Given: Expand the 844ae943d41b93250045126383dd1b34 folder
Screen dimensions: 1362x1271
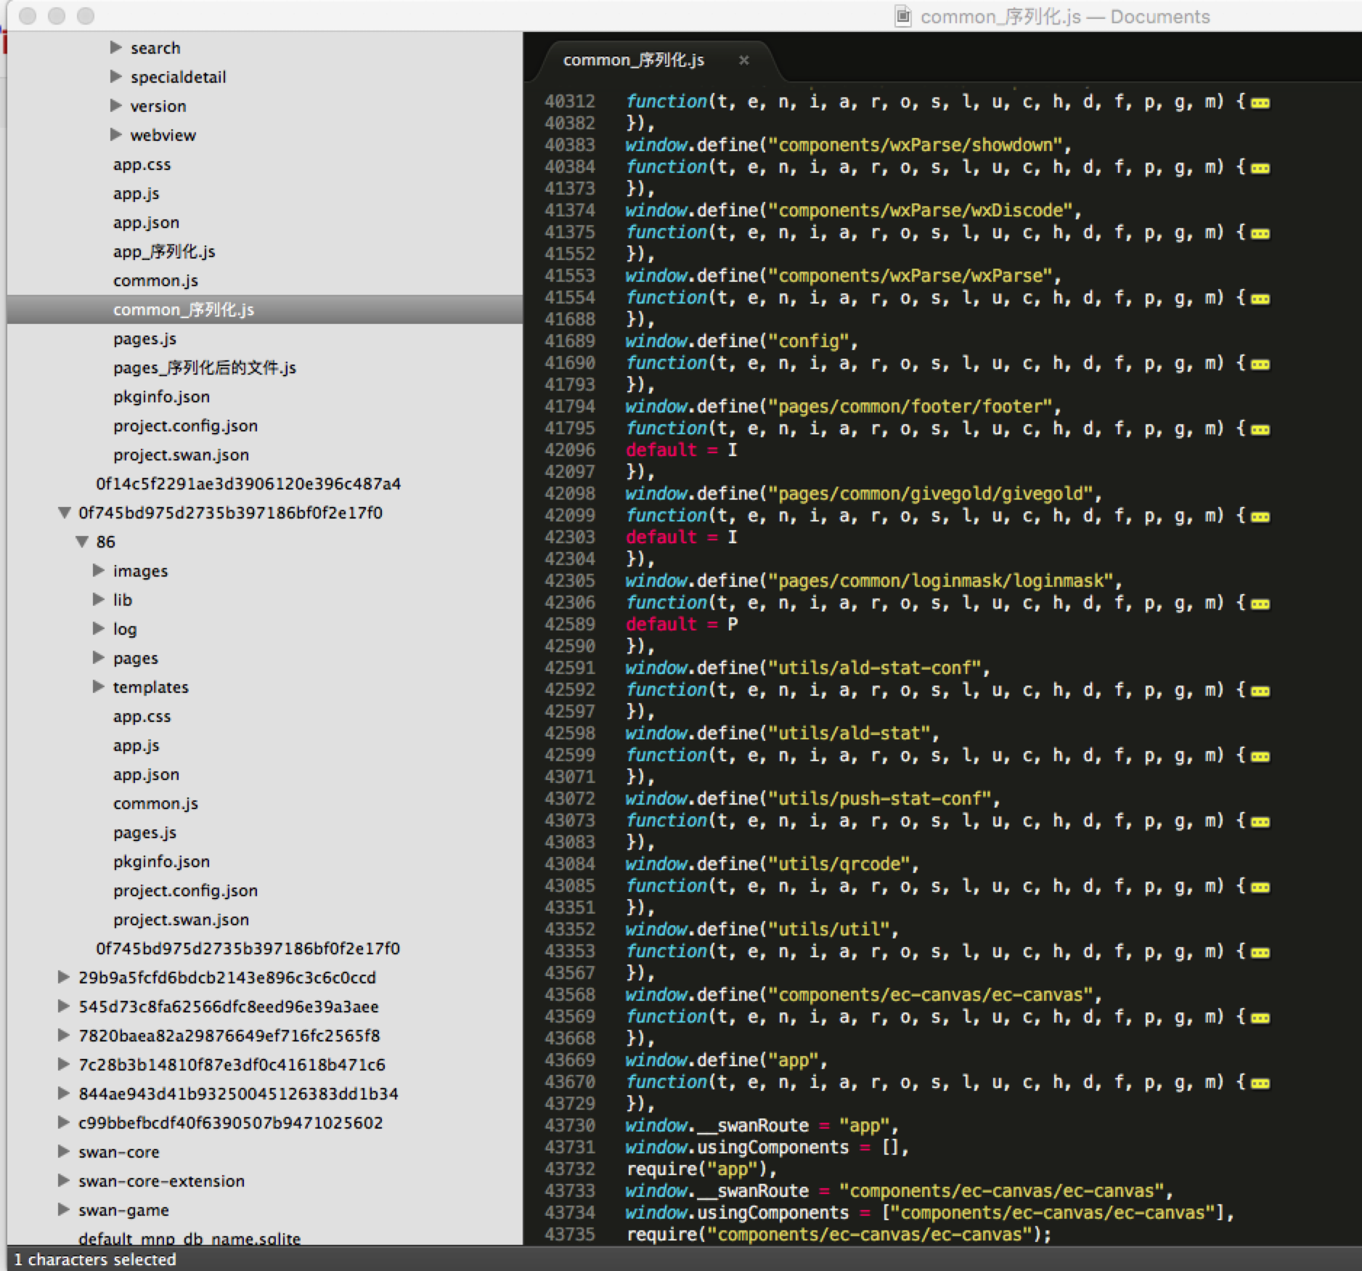Looking at the screenshot, I should 64,1094.
